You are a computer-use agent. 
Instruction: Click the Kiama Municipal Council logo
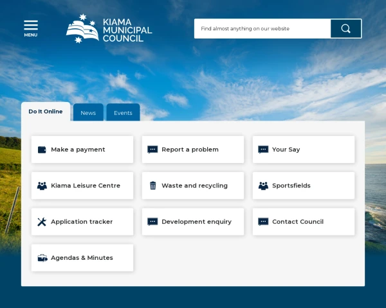109,30
